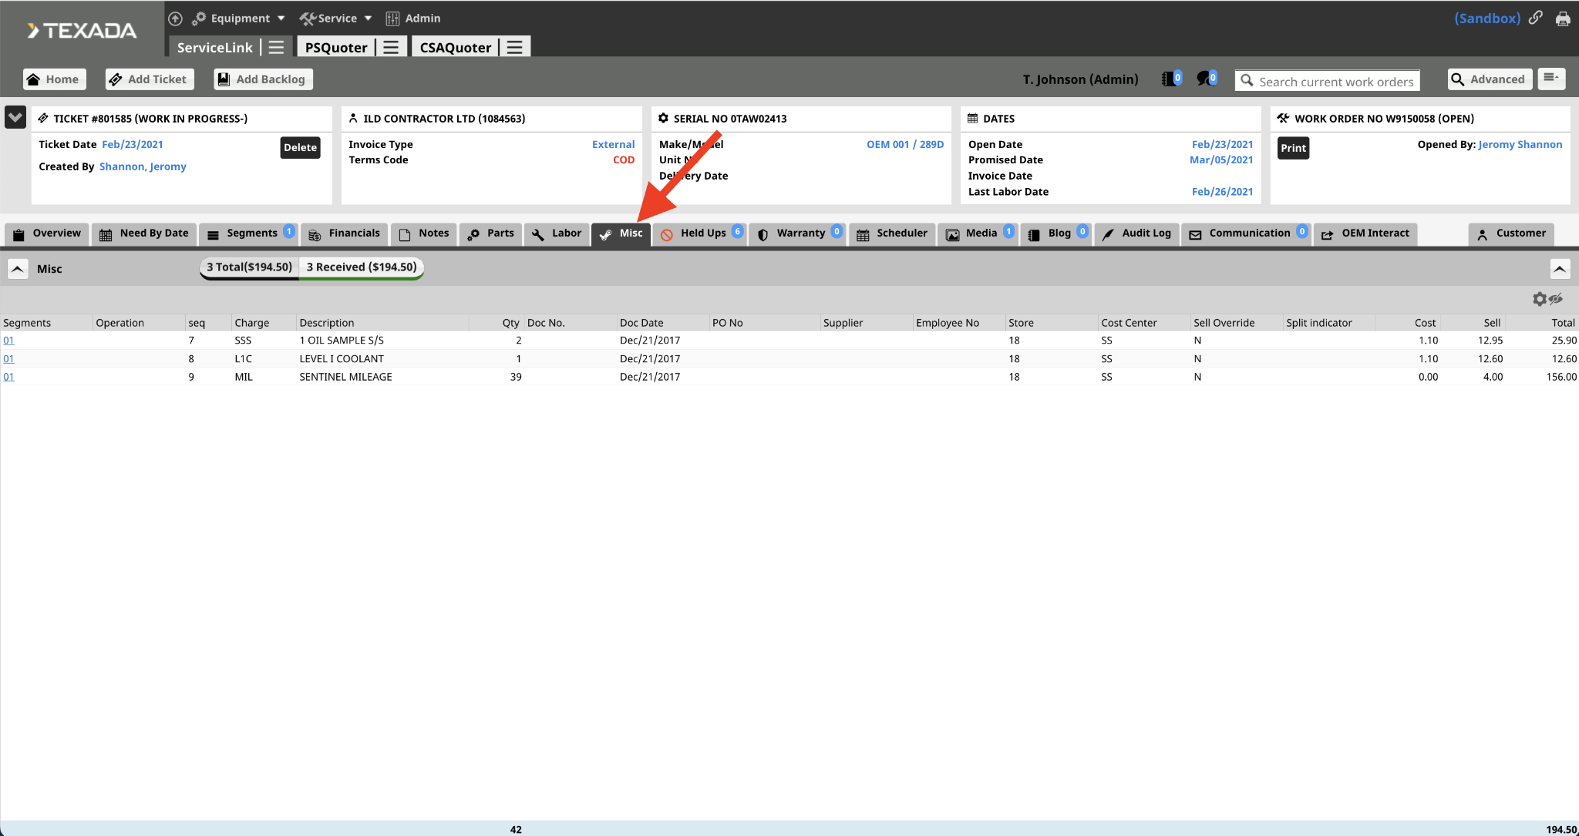Open the OEM Interact tab
Image resolution: width=1579 pixels, height=836 pixels.
[x=1365, y=233]
